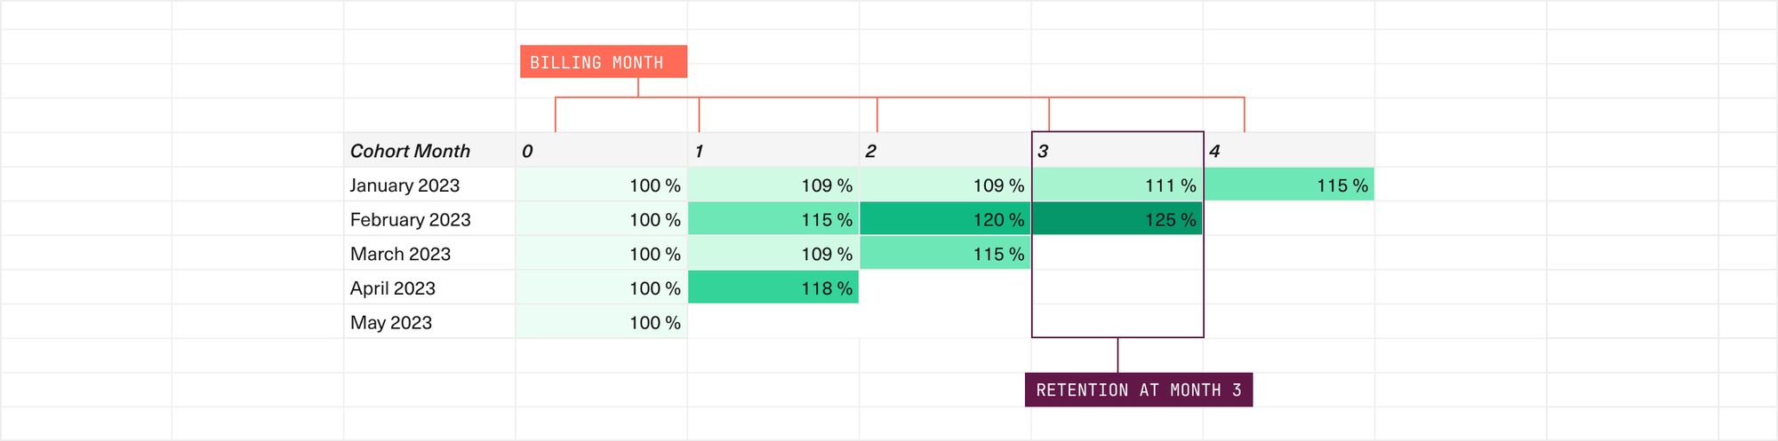Screen dimensions: 1778x441
Task: Click the RETENTION AT MONTH 3 label
Action: tap(1138, 390)
